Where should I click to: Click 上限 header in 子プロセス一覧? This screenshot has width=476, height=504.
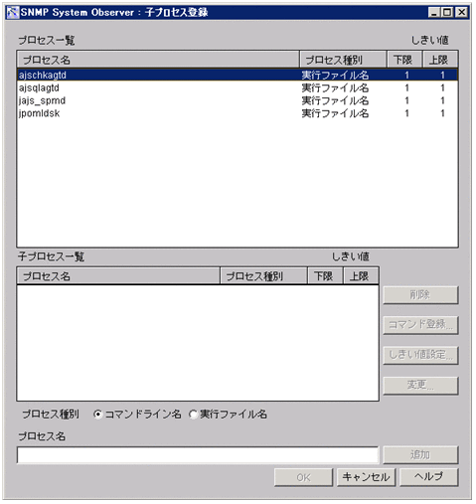click(x=361, y=275)
